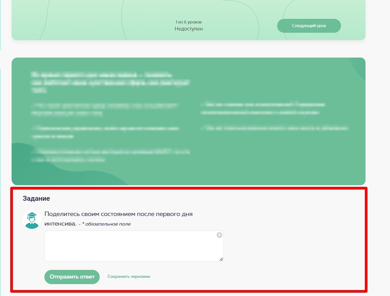Click the text area resize handle
The width and height of the screenshot is (390, 296).
[x=221, y=259]
